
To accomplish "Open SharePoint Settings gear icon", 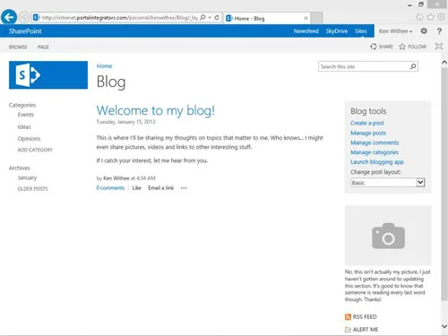I will click(x=424, y=30).
